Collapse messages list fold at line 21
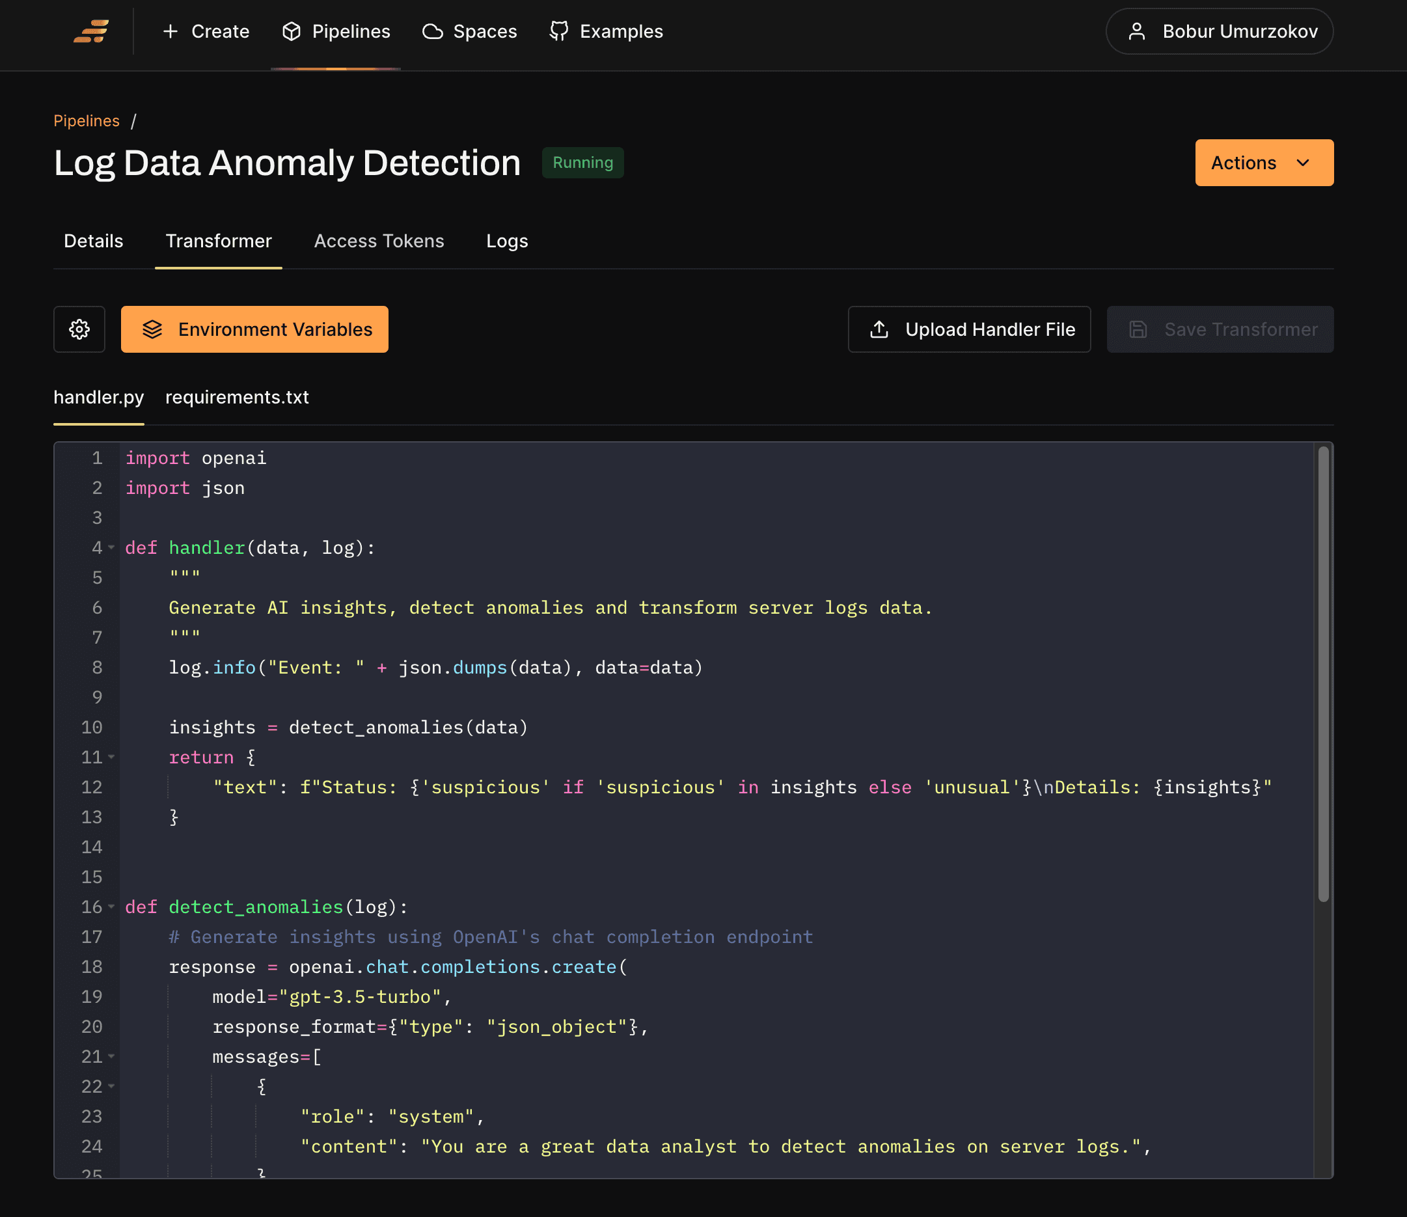This screenshot has width=1407, height=1217. [111, 1056]
